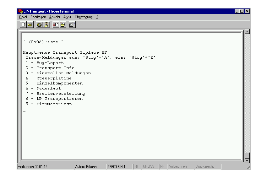Image resolution: width=267 pixels, height=178 pixels.
Task: Open the Datei menu
Action: 23,17
